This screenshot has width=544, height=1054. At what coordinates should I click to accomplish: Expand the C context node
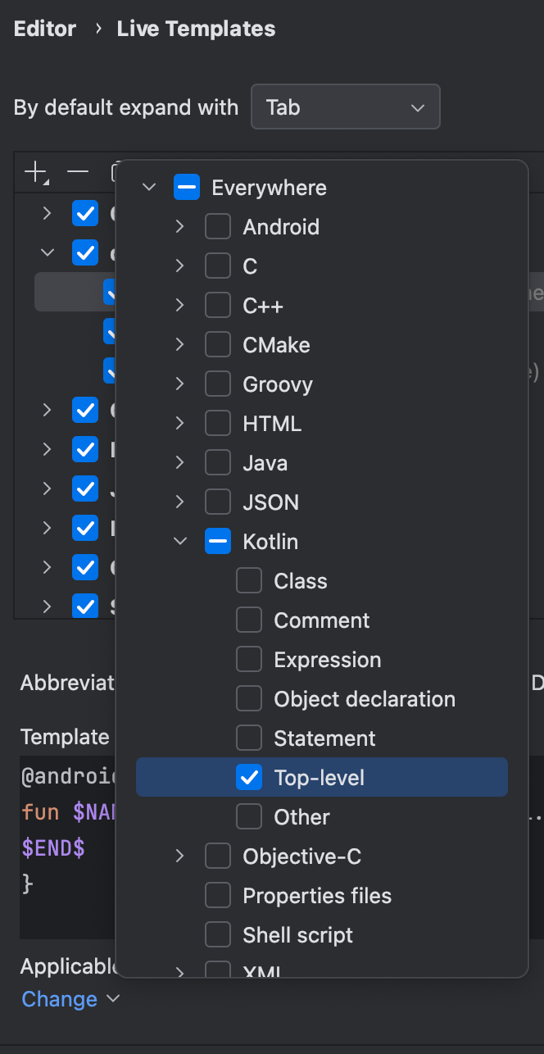[180, 266]
